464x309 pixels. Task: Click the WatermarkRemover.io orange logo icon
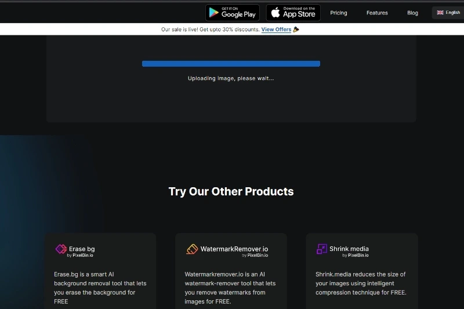click(192, 249)
